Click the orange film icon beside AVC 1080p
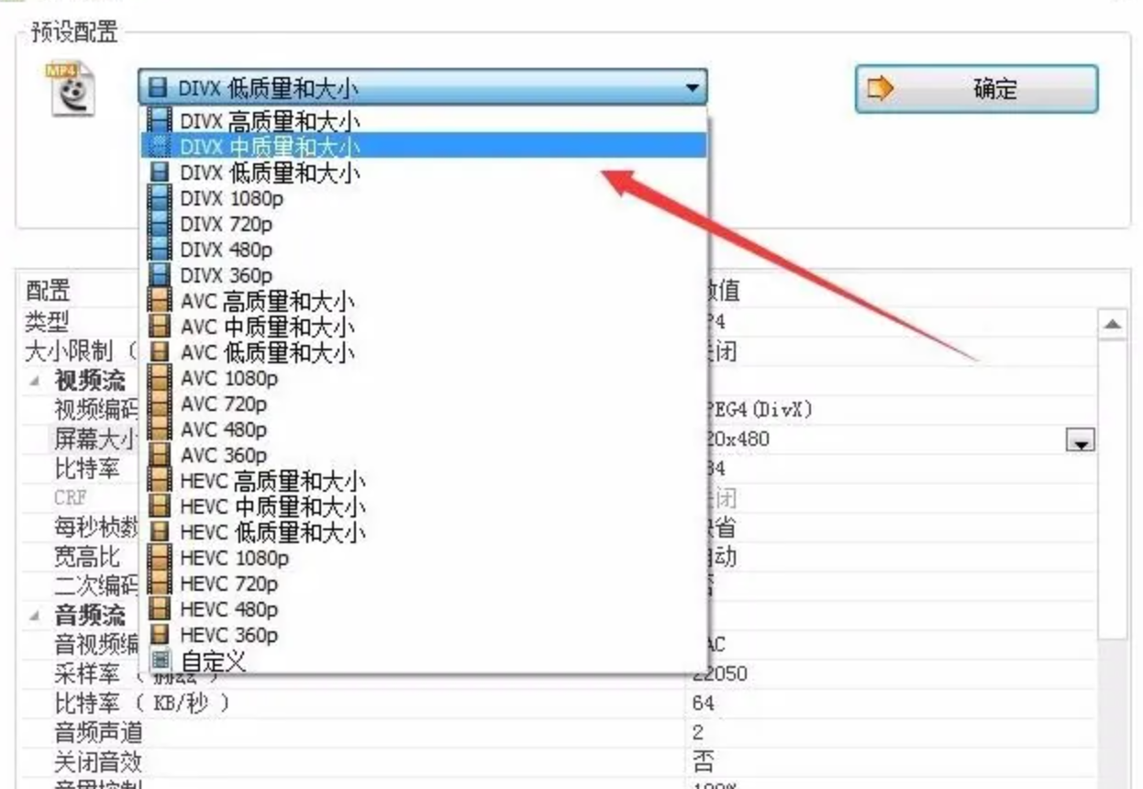 point(160,377)
